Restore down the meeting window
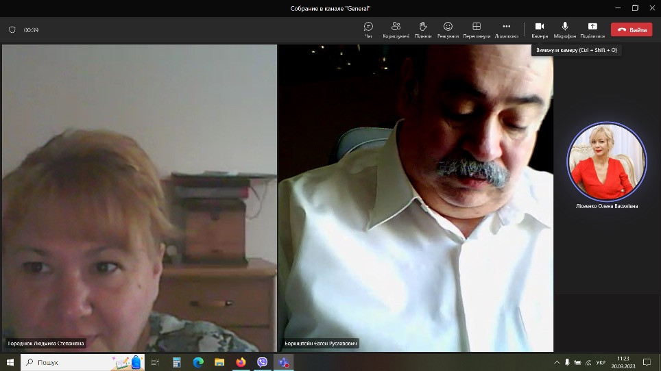The height and width of the screenshot is (371, 661). point(635,8)
